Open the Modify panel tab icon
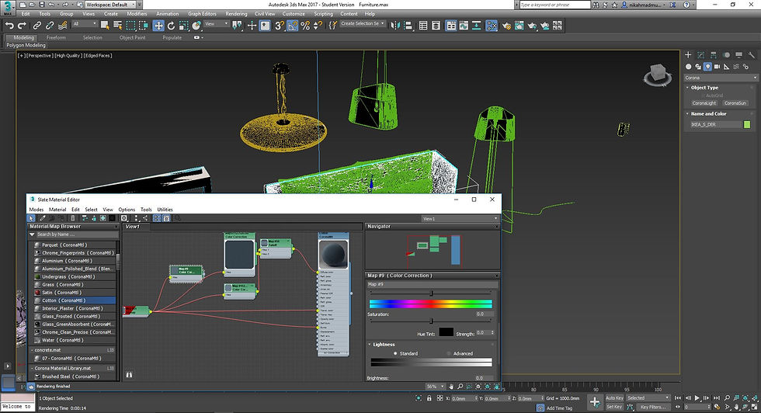This screenshot has width=761, height=413. [x=700, y=55]
